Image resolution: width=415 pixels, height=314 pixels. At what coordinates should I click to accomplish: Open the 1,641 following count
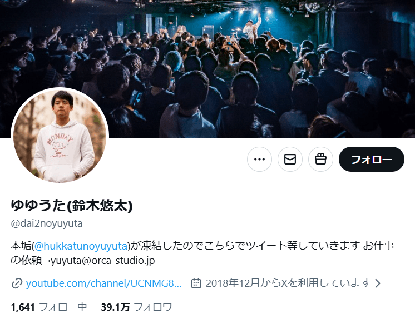(23, 307)
